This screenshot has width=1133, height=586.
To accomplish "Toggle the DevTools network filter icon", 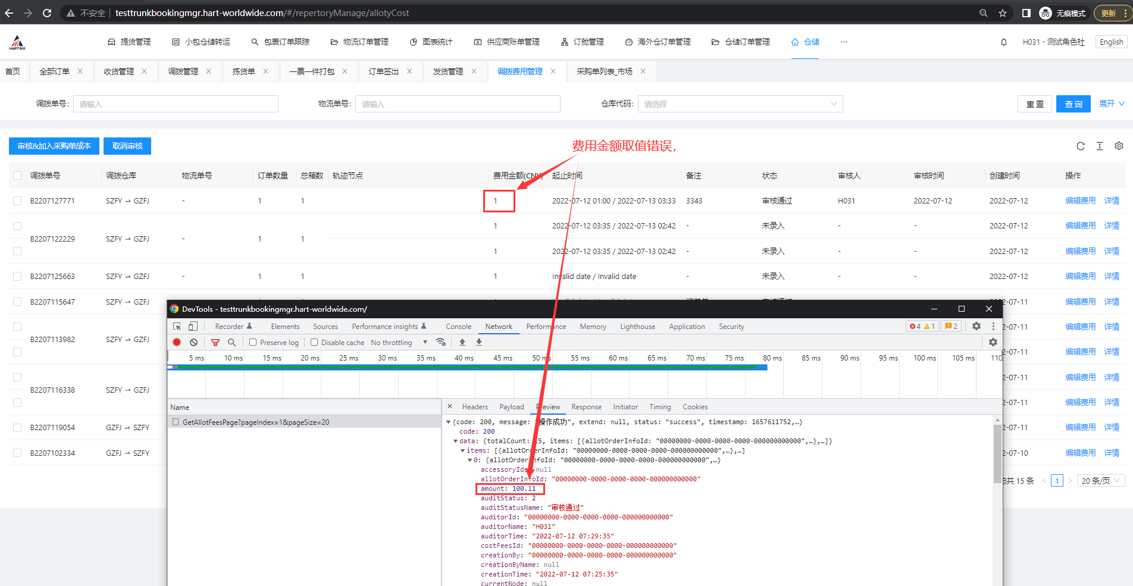I will (215, 342).
